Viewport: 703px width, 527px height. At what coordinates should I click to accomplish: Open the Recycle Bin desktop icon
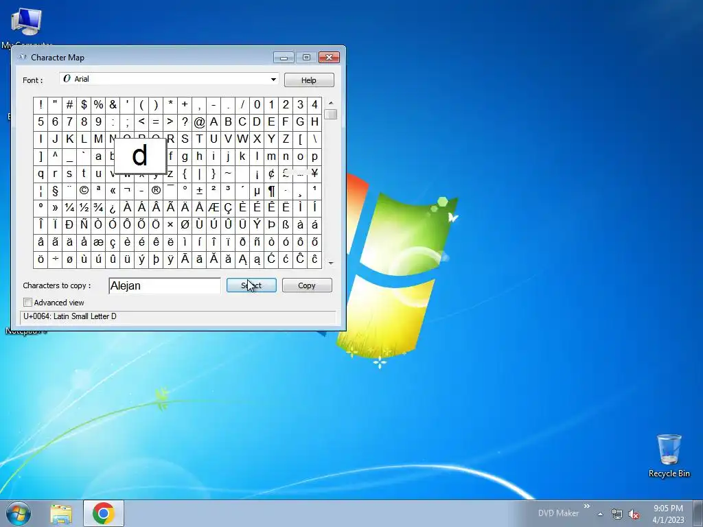pos(669,456)
